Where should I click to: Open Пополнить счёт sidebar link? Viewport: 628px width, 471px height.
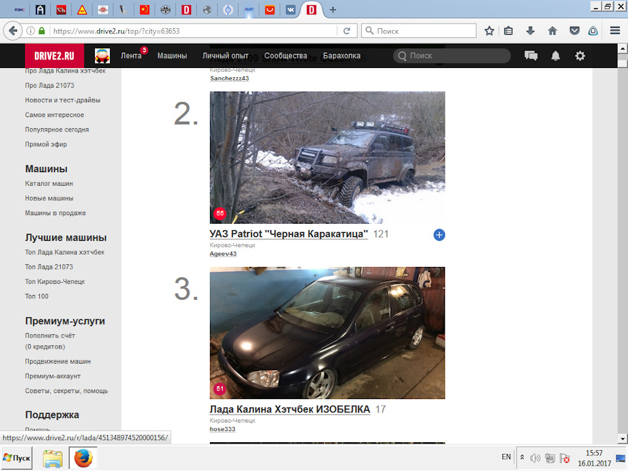50,336
